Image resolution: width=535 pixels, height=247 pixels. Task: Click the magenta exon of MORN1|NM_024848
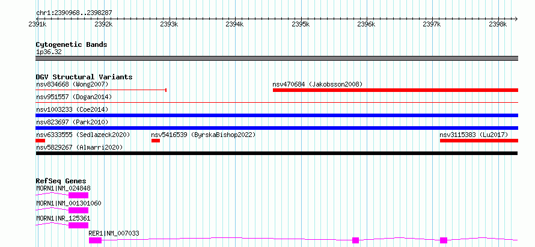pos(79,195)
